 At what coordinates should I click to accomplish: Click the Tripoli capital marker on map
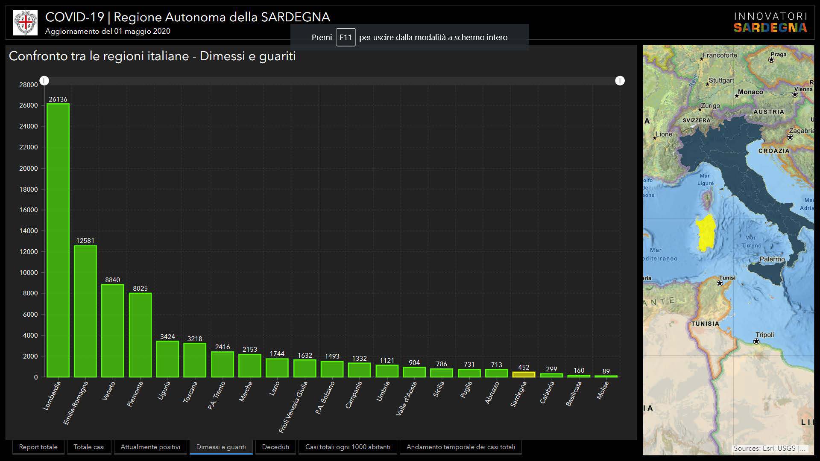pos(756,341)
